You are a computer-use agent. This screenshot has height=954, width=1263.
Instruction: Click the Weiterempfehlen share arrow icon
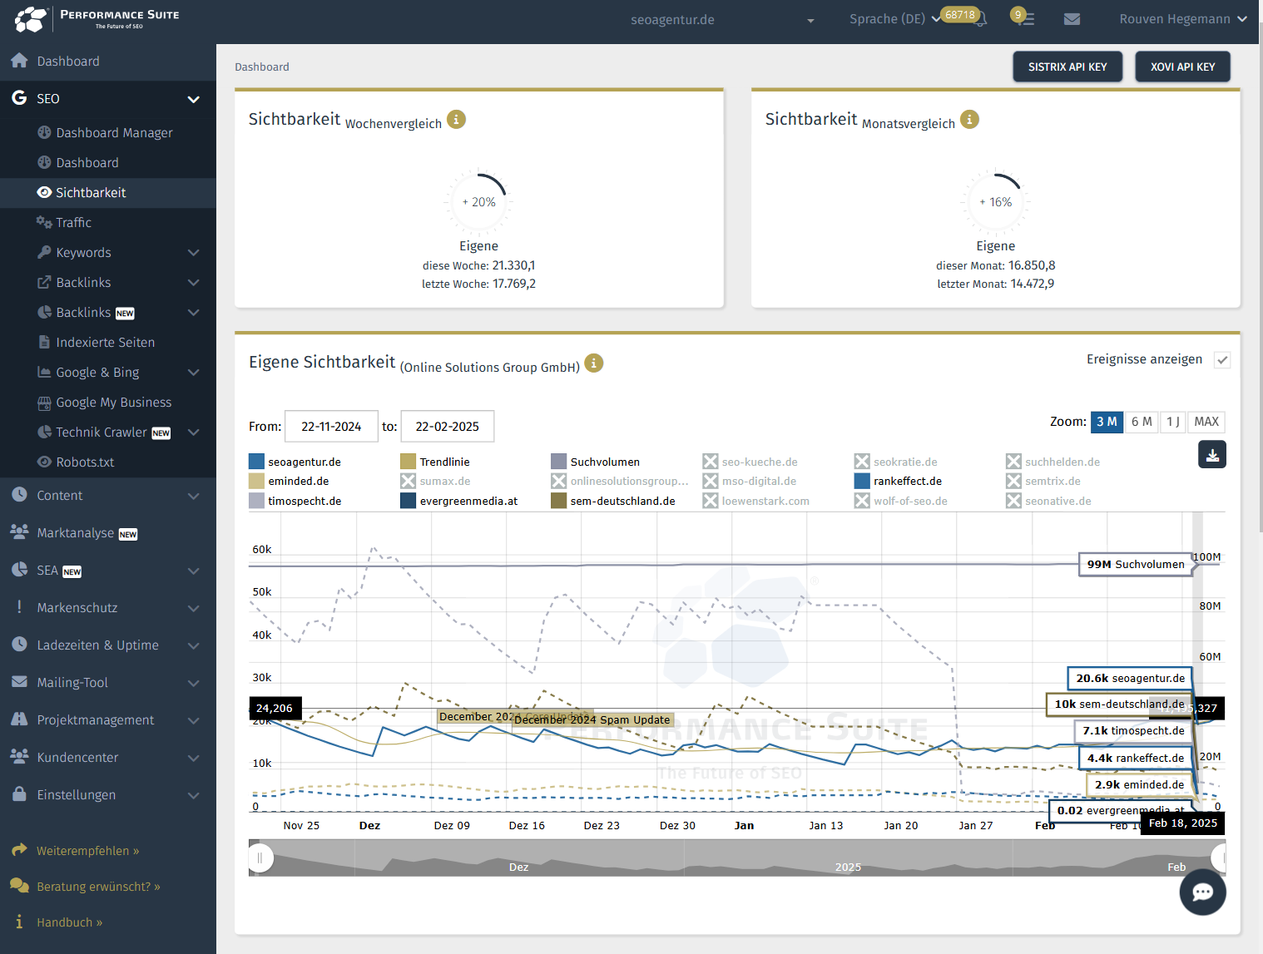tap(19, 850)
